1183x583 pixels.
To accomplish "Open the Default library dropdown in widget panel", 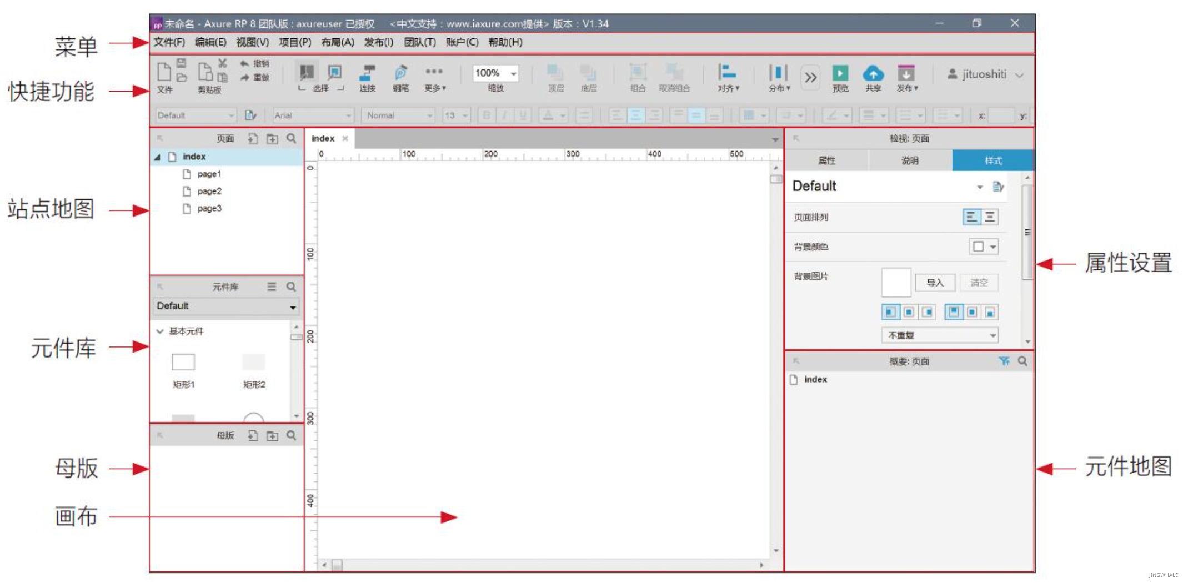I will [x=226, y=306].
